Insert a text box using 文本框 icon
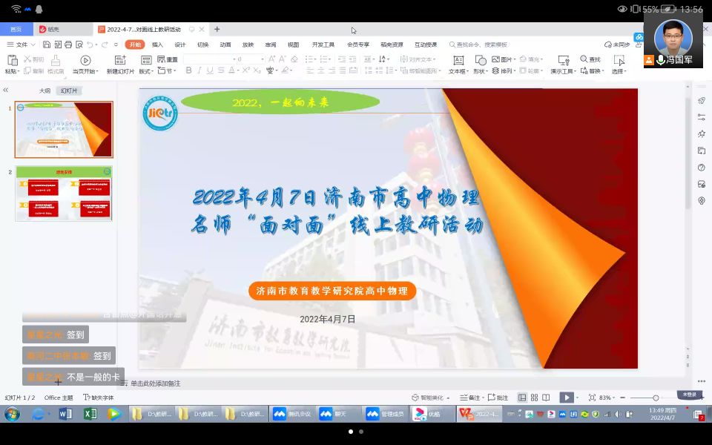This screenshot has width=712, height=445. point(458,60)
